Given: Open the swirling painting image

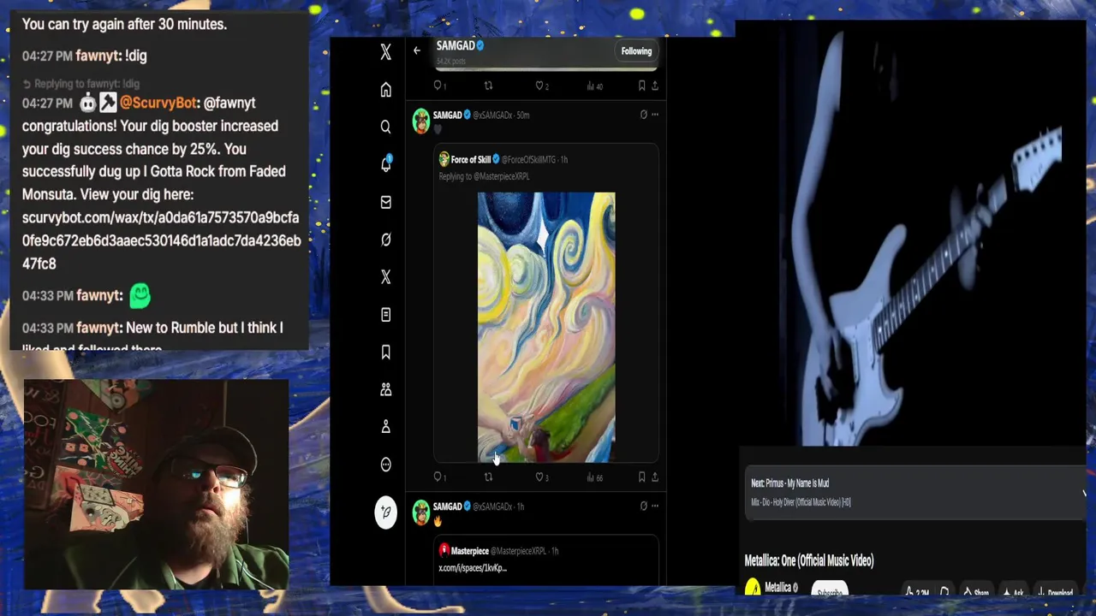Looking at the screenshot, I should tap(546, 327).
